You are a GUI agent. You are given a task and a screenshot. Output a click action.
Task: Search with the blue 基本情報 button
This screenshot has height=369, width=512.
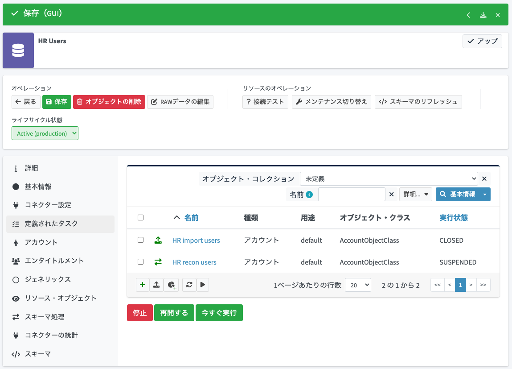point(458,195)
